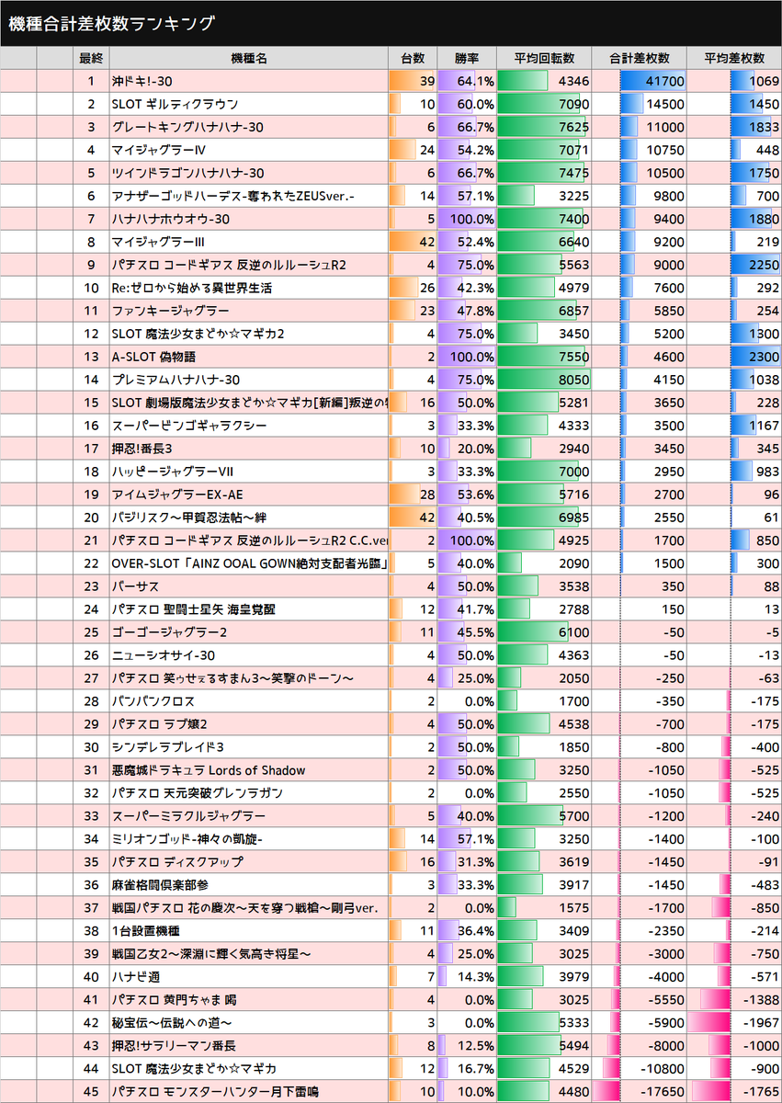
Task: Click average spins value 8050
Action: point(574,380)
